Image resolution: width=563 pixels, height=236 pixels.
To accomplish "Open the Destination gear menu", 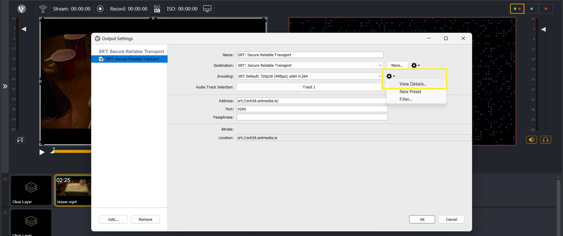I will pyautogui.click(x=415, y=65).
